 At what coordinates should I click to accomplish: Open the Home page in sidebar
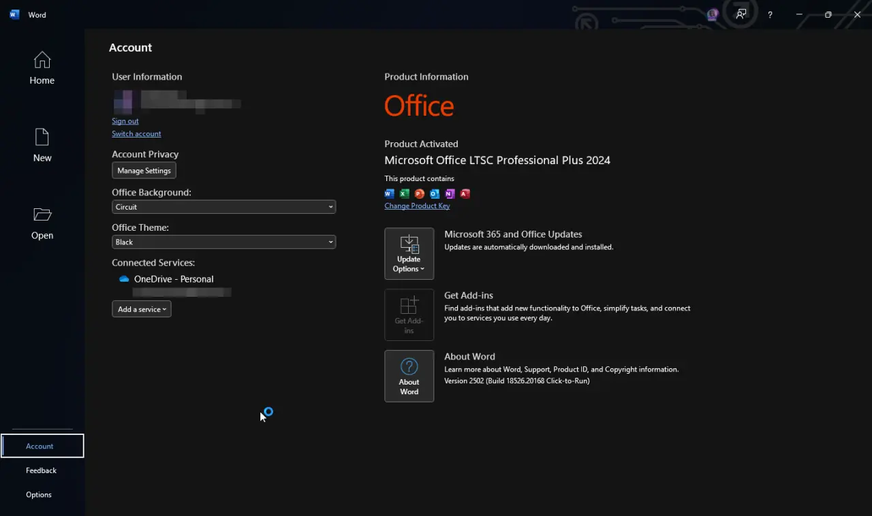tap(42, 68)
